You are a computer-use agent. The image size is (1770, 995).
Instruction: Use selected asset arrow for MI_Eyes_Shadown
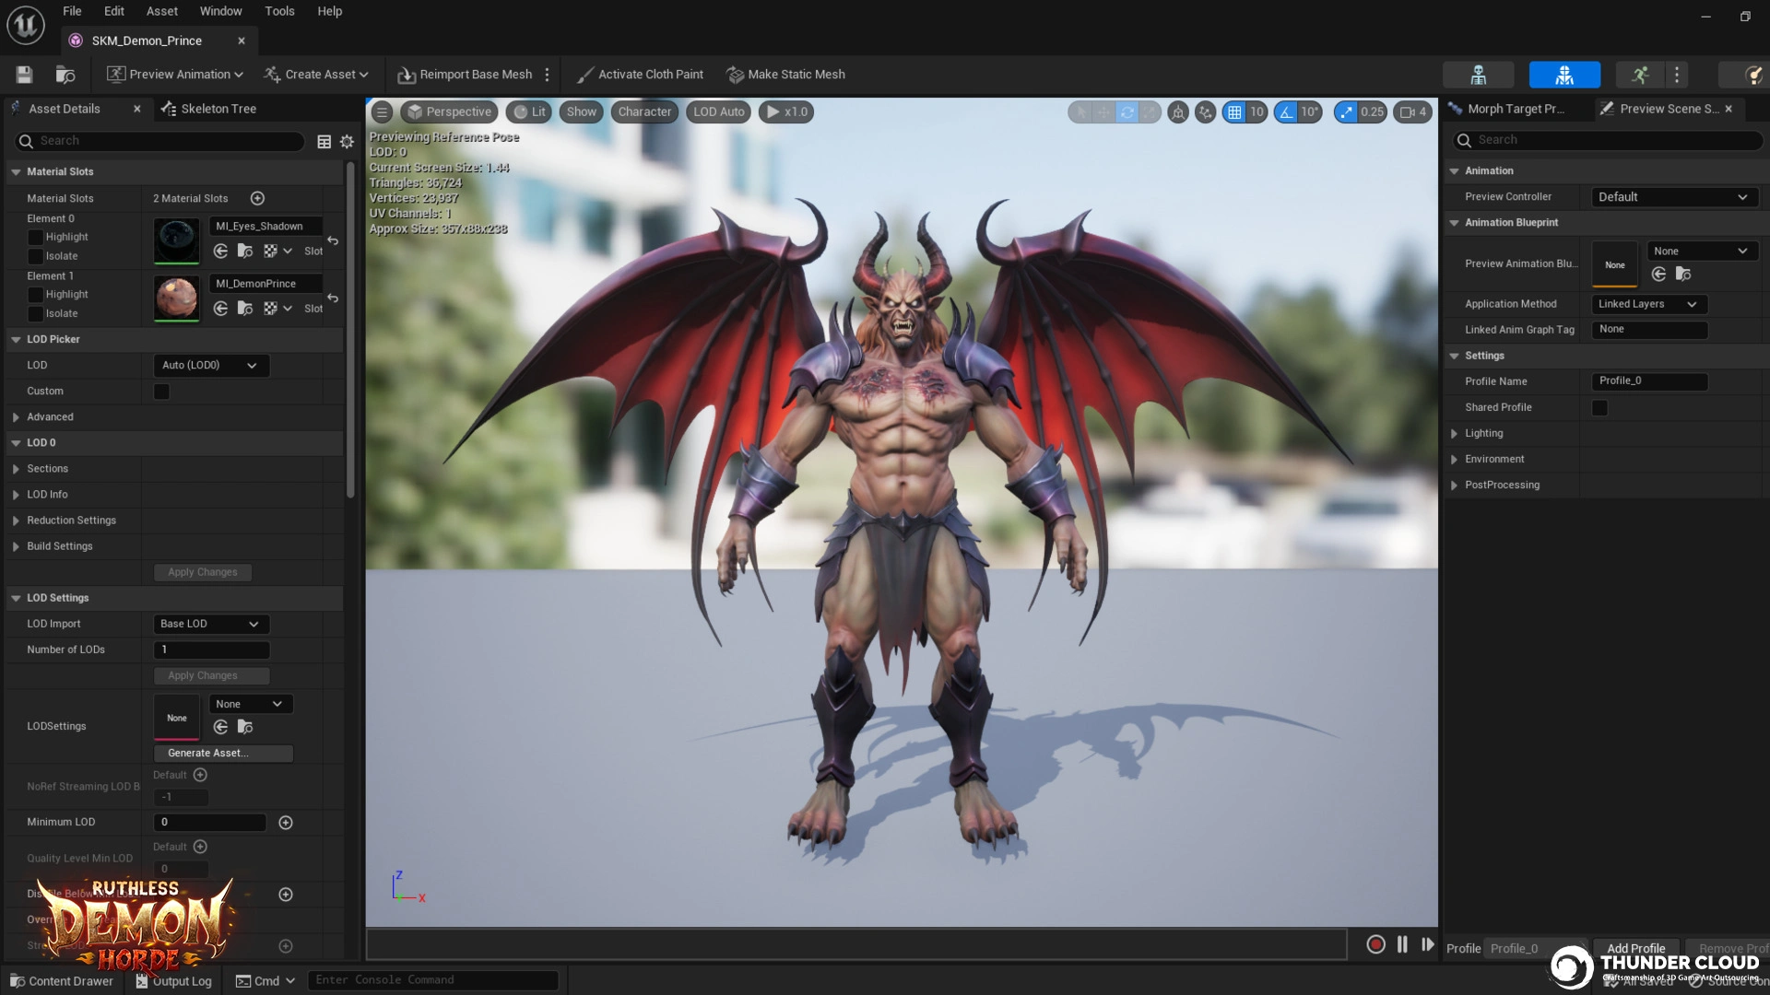(x=220, y=251)
